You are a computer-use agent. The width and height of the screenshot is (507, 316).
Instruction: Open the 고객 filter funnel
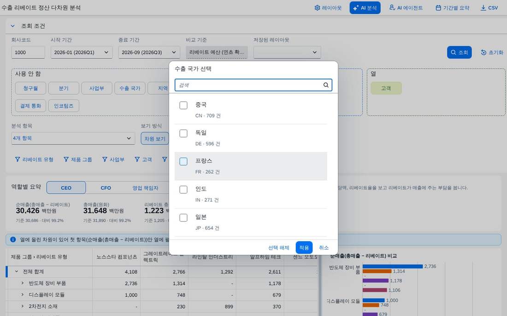click(x=143, y=160)
